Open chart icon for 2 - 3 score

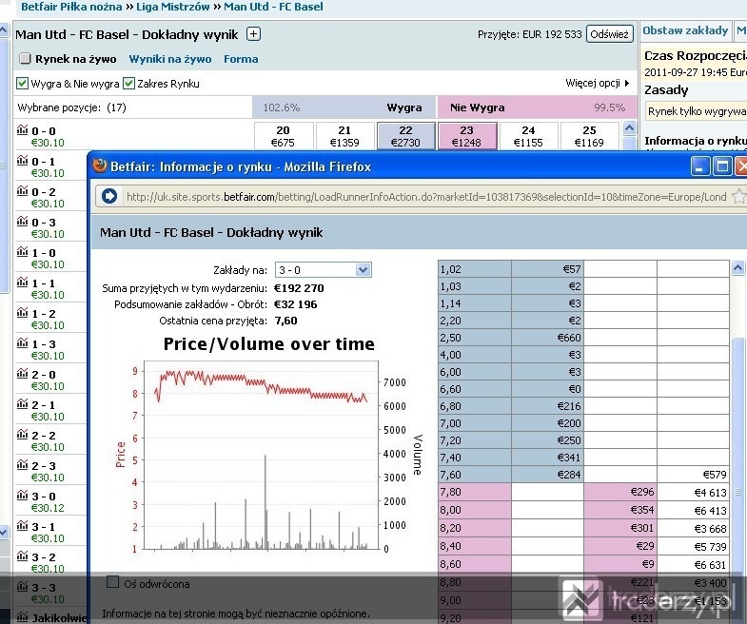click(23, 465)
